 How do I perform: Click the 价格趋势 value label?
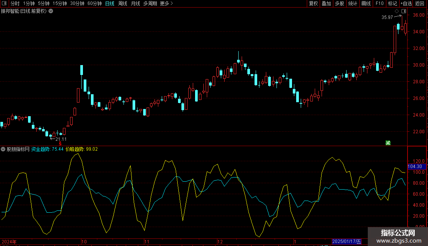[x=81, y=149]
